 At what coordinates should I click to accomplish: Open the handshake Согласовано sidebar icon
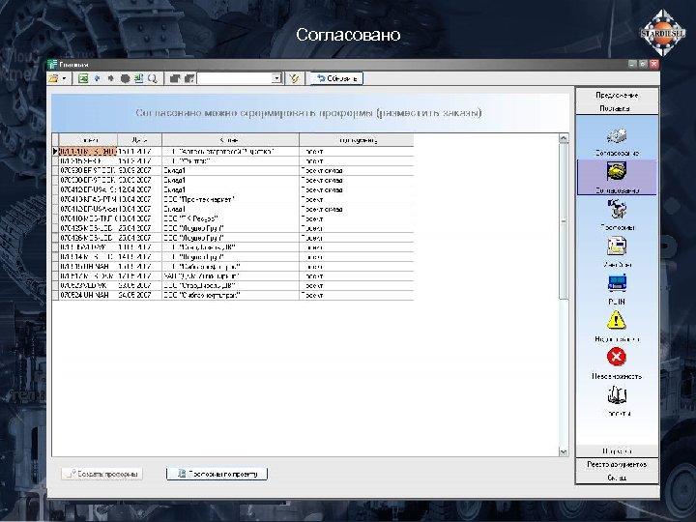pyautogui.click(x=617, y=172)
